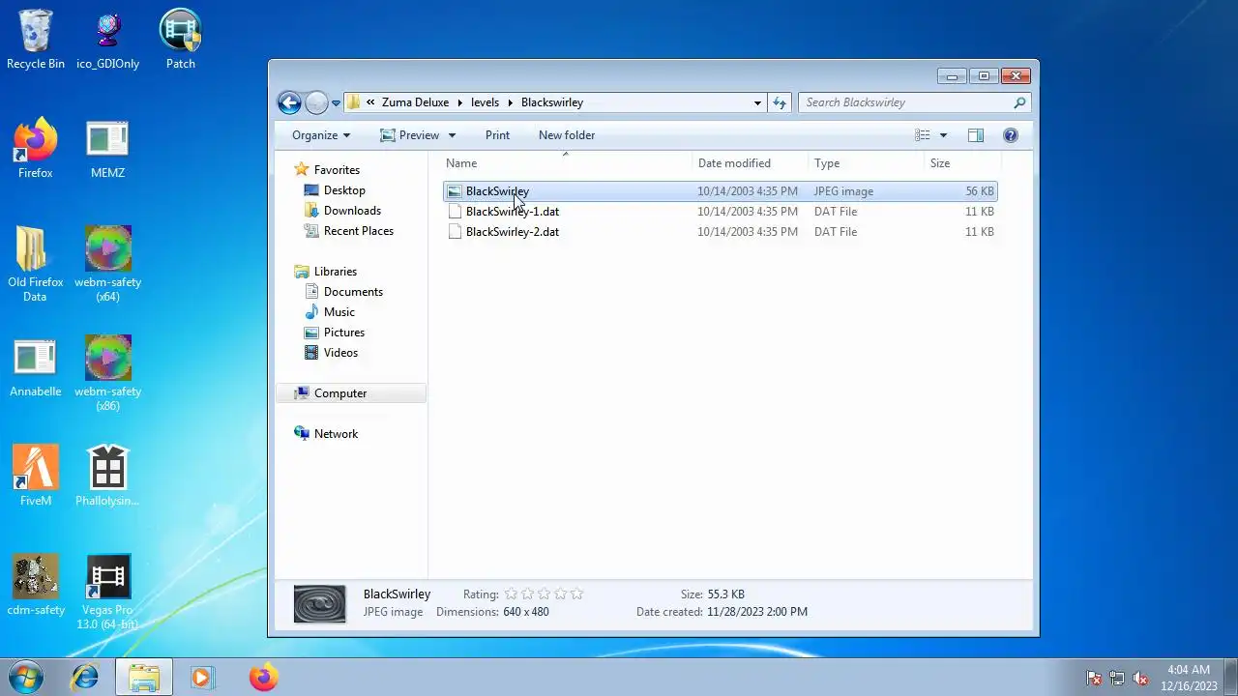Go to levels folder in breadcrumb
Viewport: 1238px width, 696px height.
485,102
